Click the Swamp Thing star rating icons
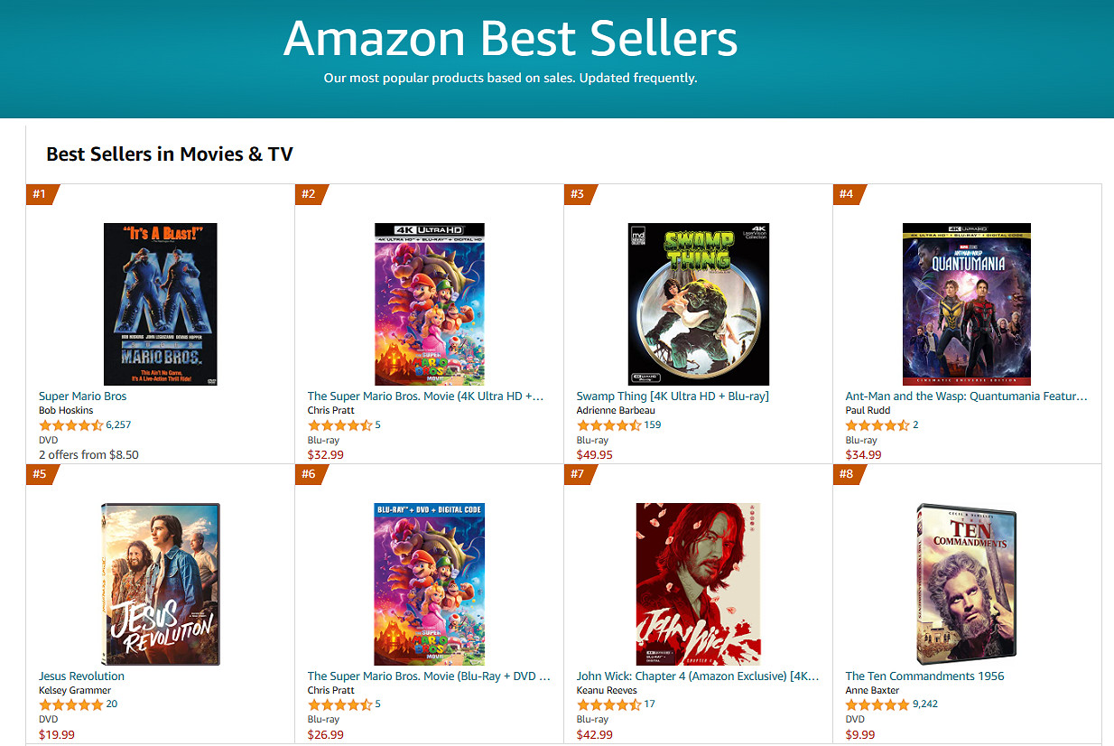This screenshot has height=746, width=1114. click(x=608, y=425)
